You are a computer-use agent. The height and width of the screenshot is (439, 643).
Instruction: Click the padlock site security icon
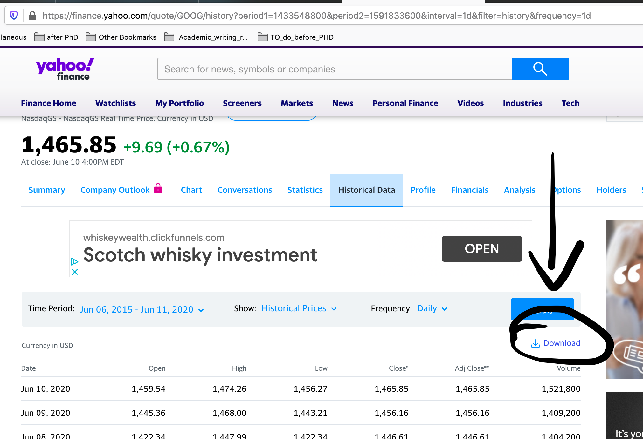32,15
